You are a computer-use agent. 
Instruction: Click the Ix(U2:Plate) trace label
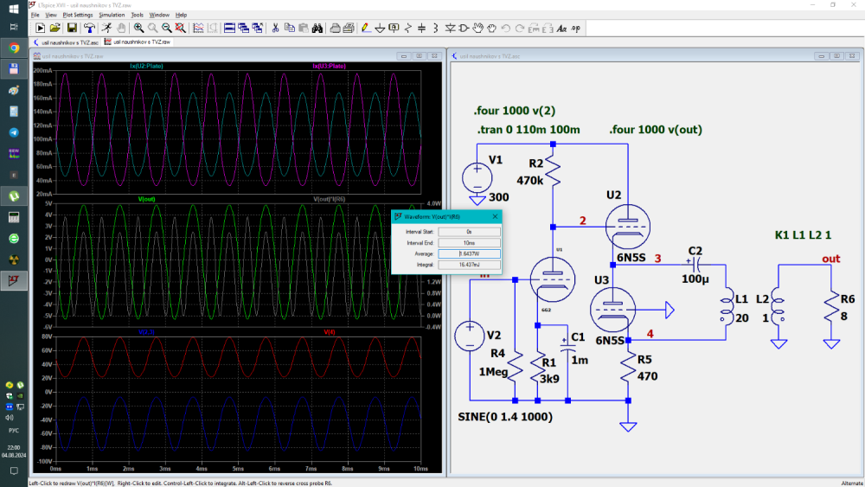pyautogui.click(x=146, y=66)
